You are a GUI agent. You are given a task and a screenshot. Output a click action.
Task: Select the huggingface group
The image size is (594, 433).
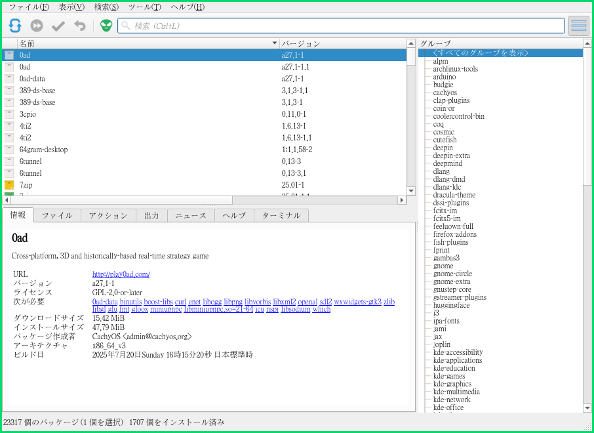(x=451, y=305)
